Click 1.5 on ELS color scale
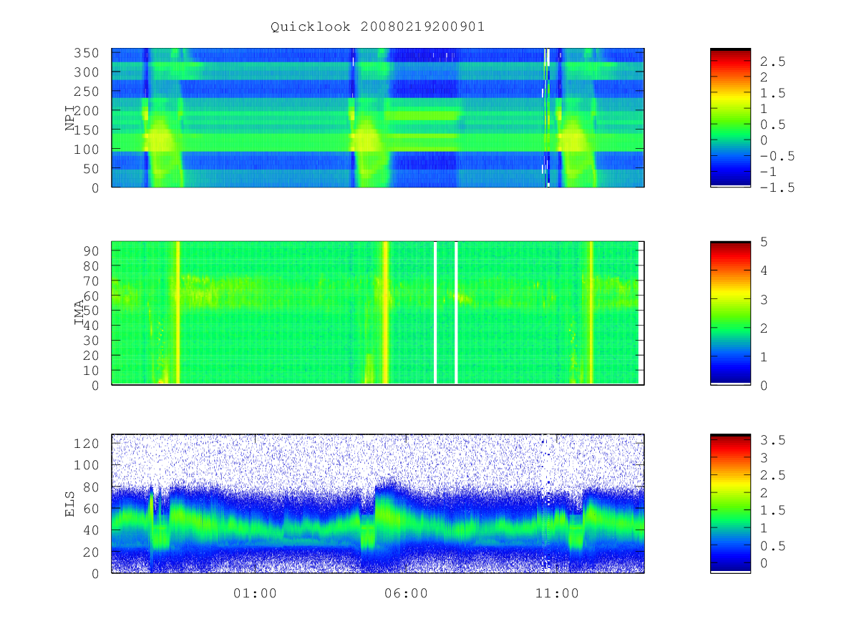859x644 pixels. click(772, 510)
